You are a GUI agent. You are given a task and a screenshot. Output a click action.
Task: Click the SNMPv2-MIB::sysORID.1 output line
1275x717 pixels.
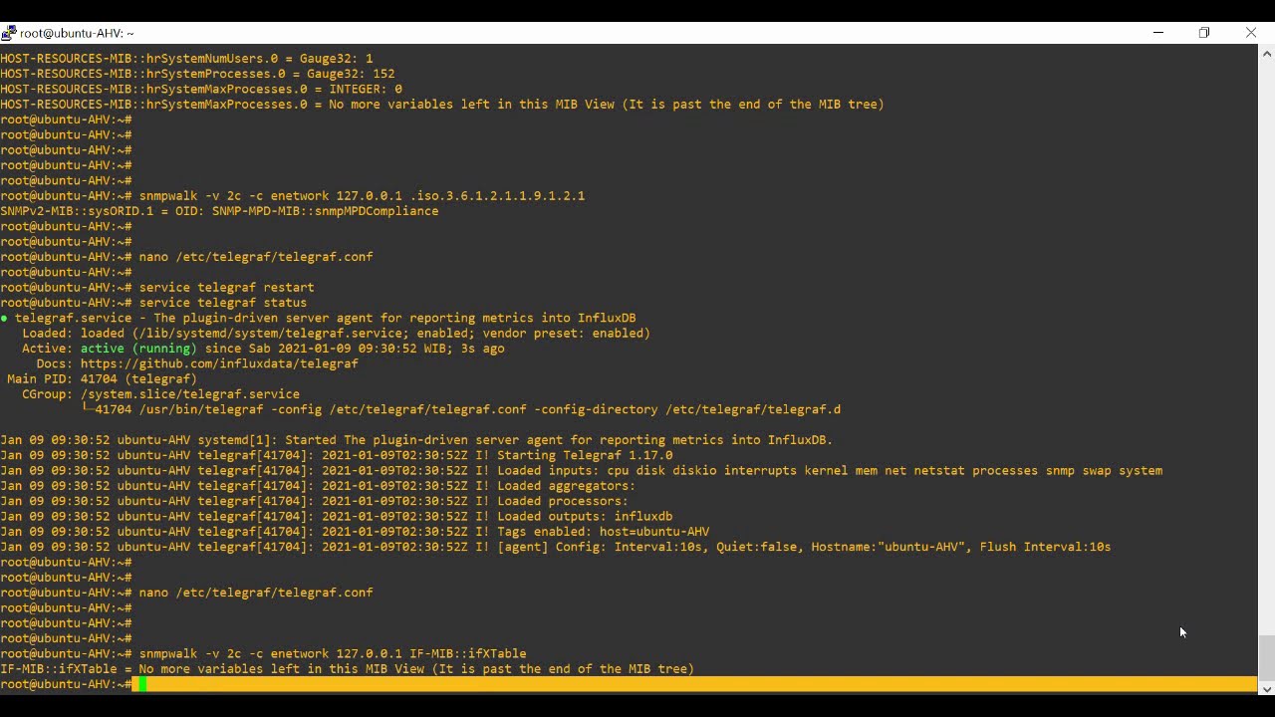tap(219, 211)
